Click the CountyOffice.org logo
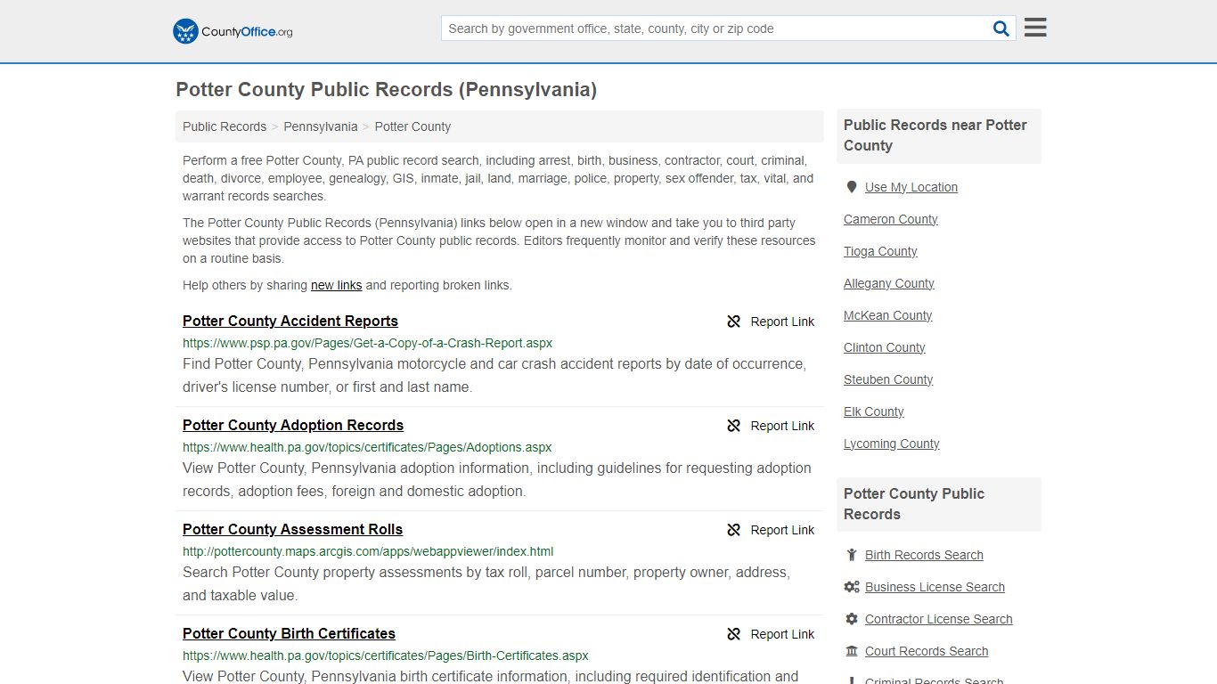Image resolution: width=1217 pixels, height=684 pixels. (x=233, y=31)
